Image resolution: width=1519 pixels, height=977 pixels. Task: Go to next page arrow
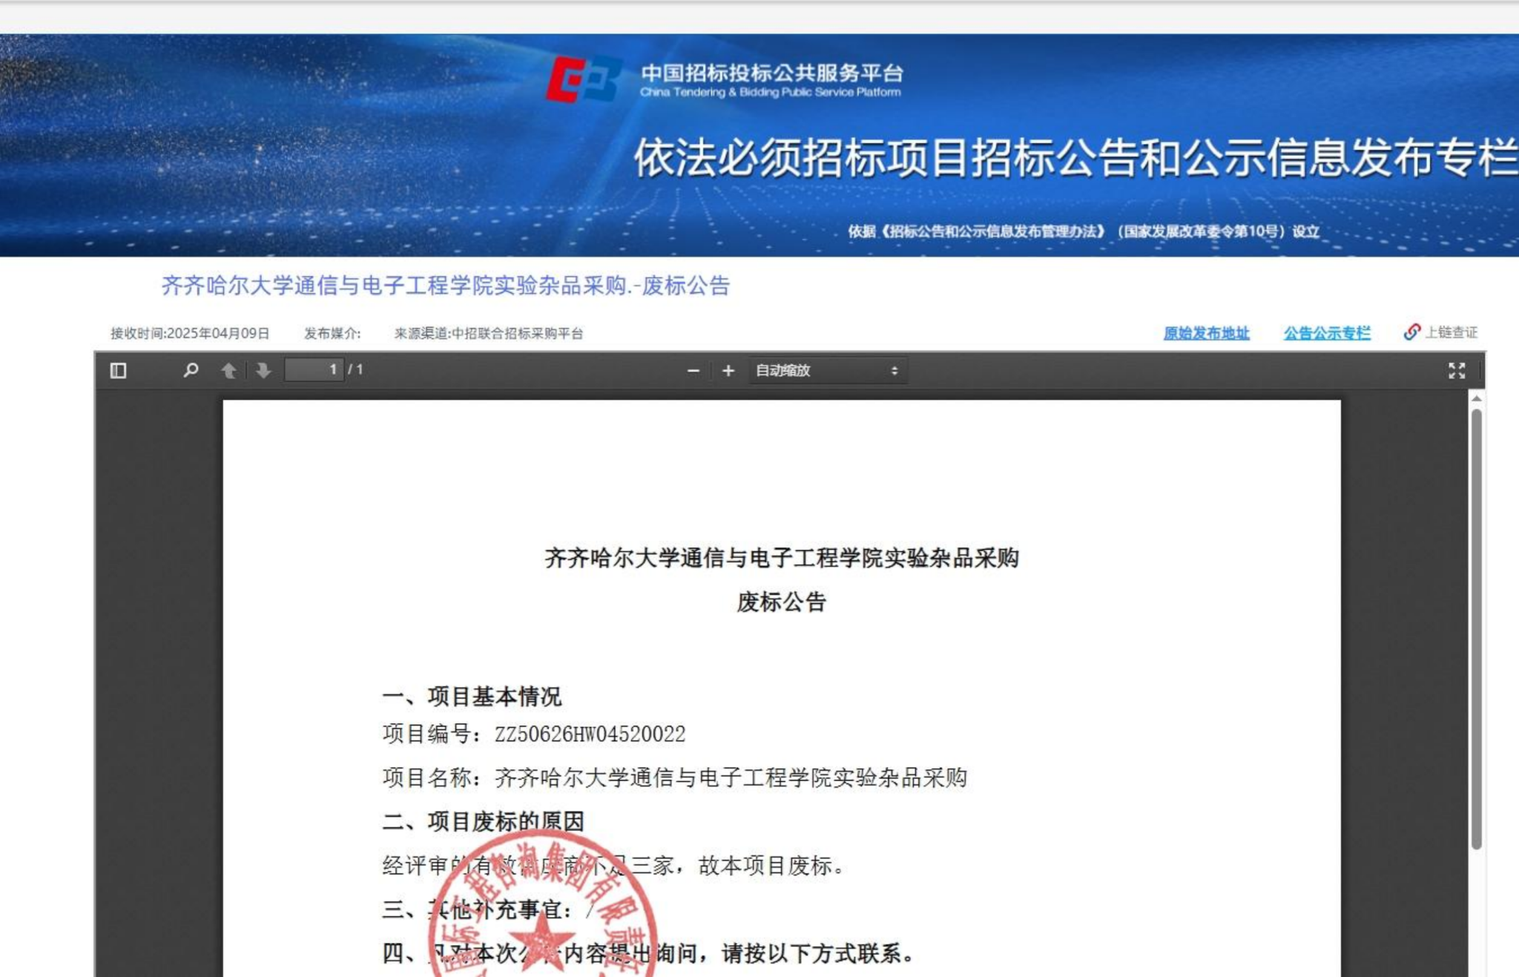coord(263,370)
